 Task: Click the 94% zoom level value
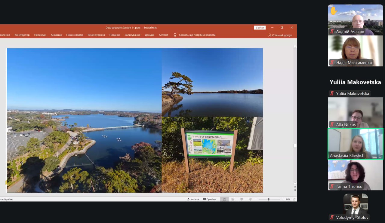(288, 199)
